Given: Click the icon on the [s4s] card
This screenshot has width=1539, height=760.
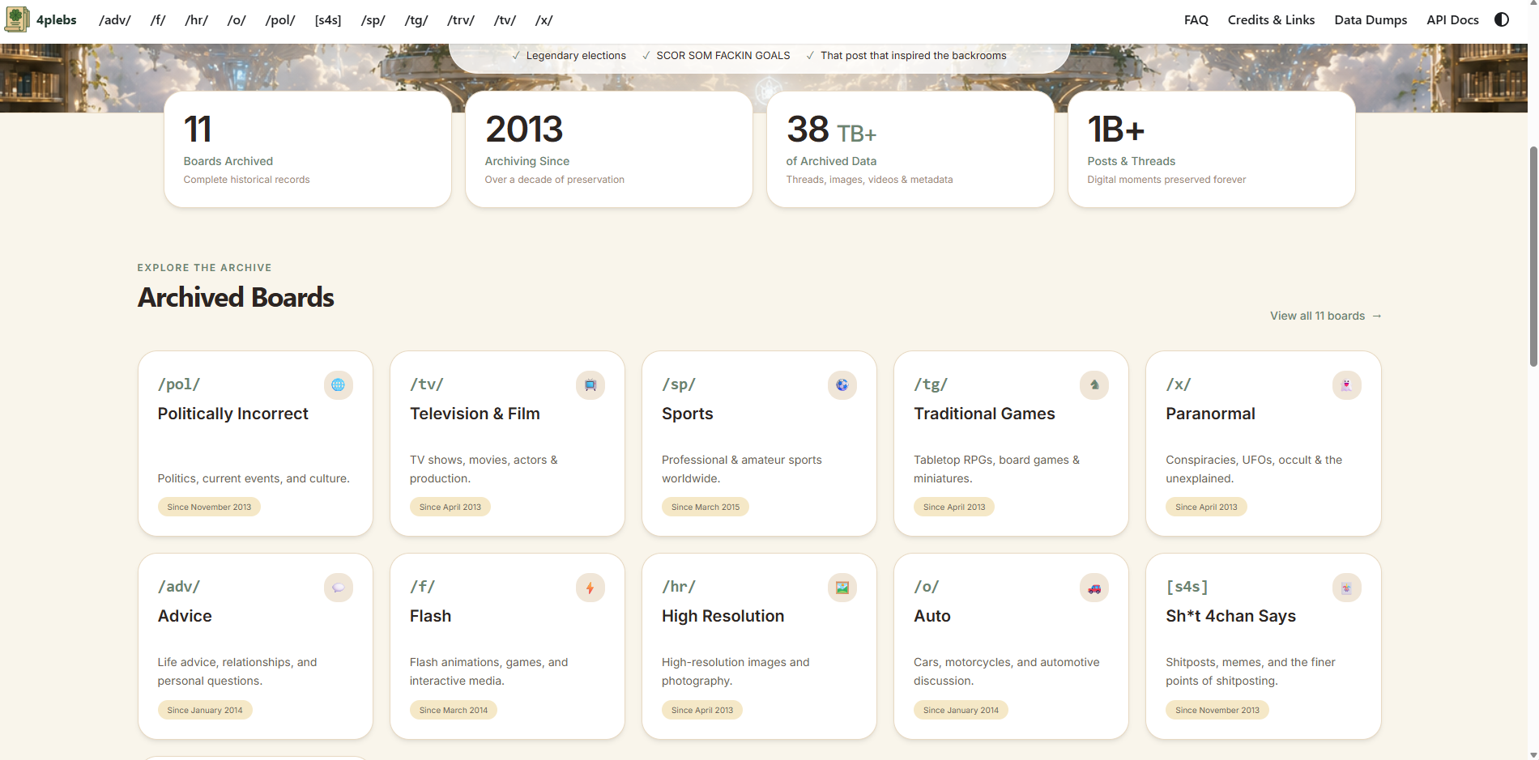Looking at the screenshot, I should pyautogui.click(x=1346, y=588).
